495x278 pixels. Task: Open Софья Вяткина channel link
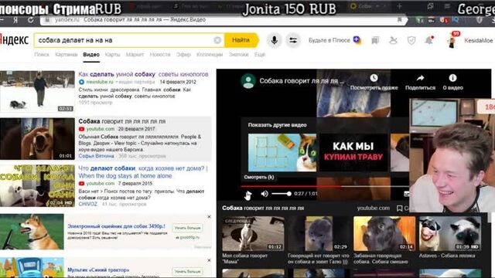[x=96, y=156]
